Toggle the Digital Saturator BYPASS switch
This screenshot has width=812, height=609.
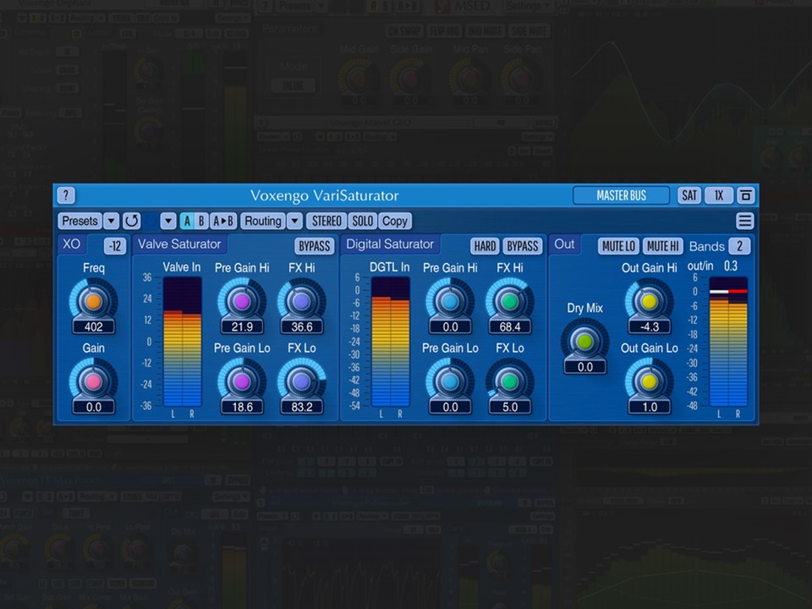pos(522,246)
